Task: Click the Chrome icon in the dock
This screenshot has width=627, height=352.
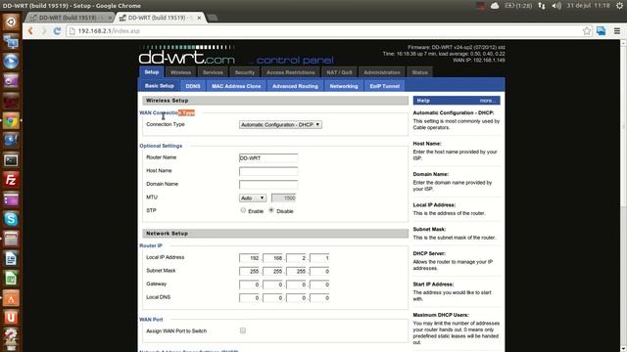Action: (x=11, y=120)
